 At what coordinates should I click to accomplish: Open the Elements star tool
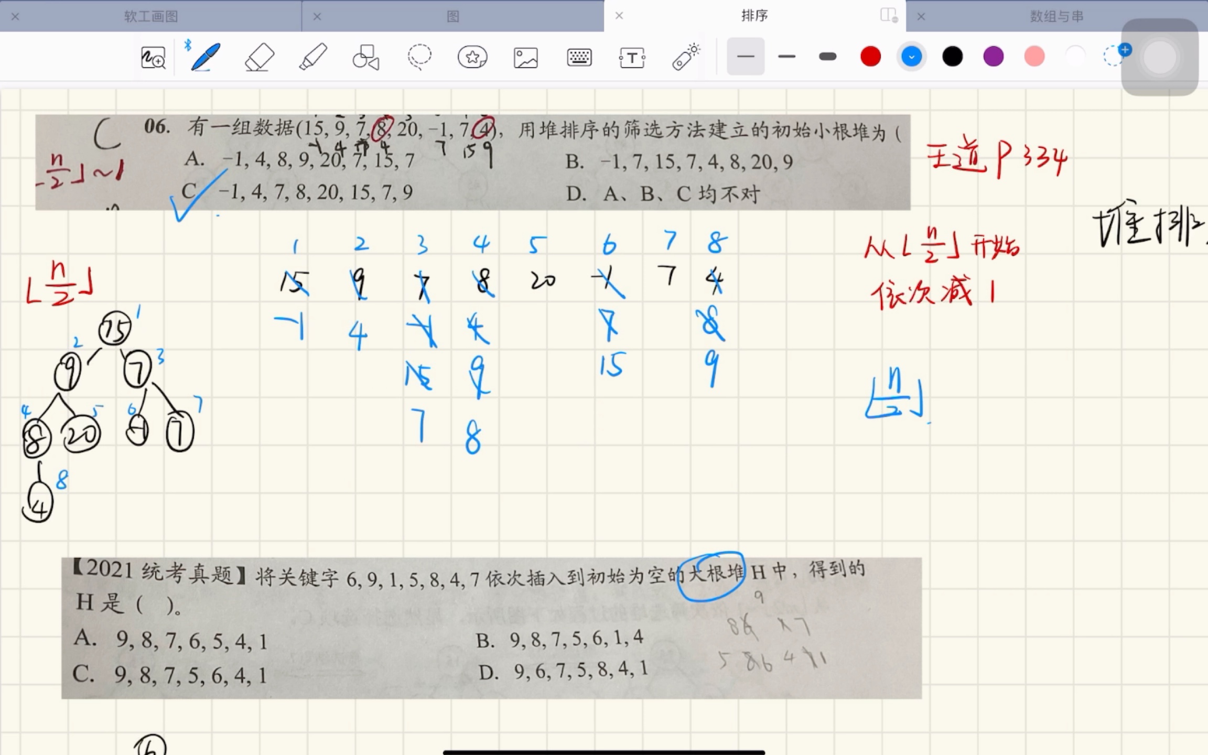point(472,57)
